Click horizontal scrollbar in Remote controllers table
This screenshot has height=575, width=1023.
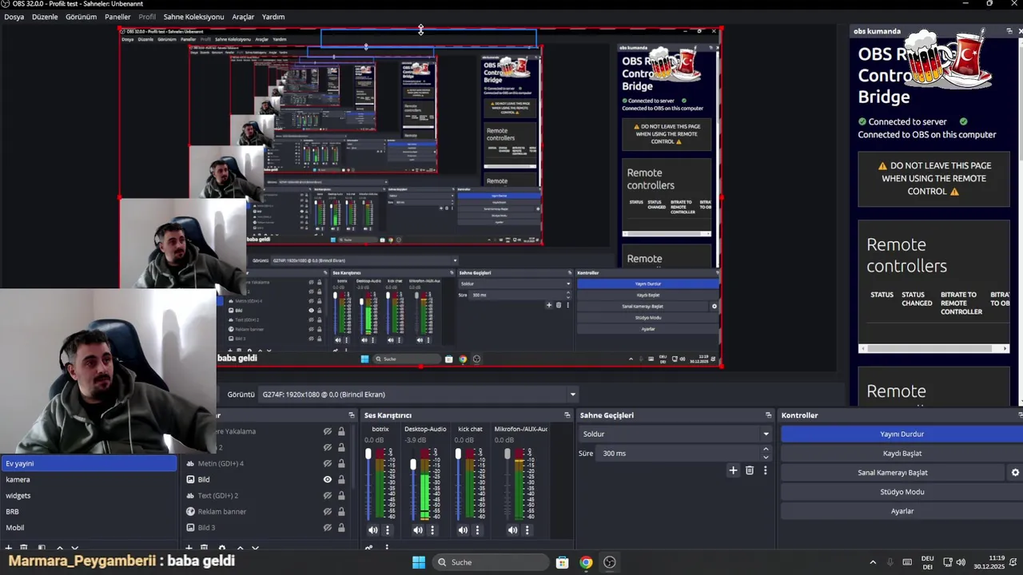(x=933, y=348)
